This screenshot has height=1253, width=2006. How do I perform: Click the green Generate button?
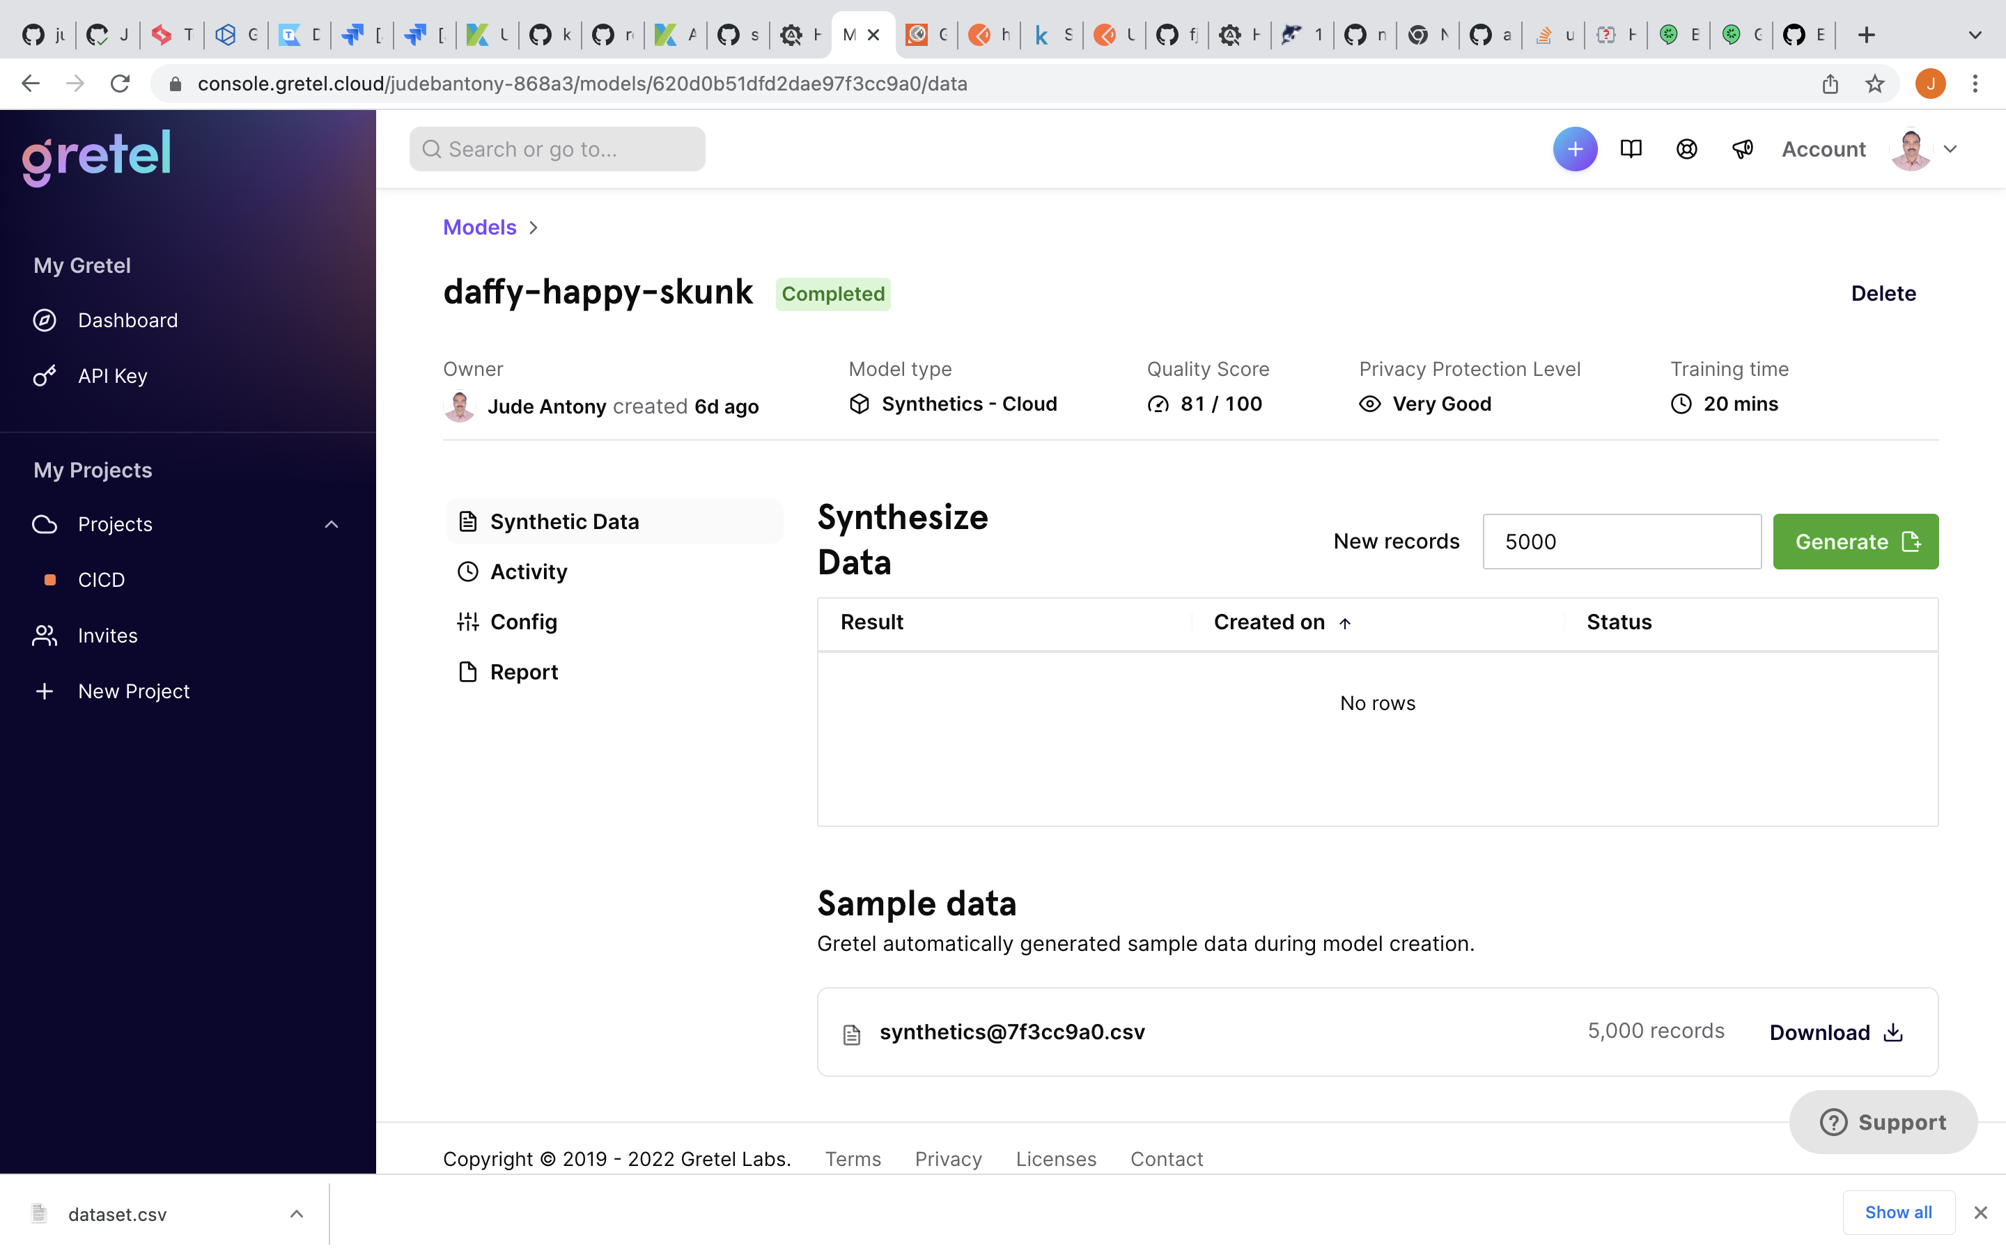click(x=1855, y=541)
